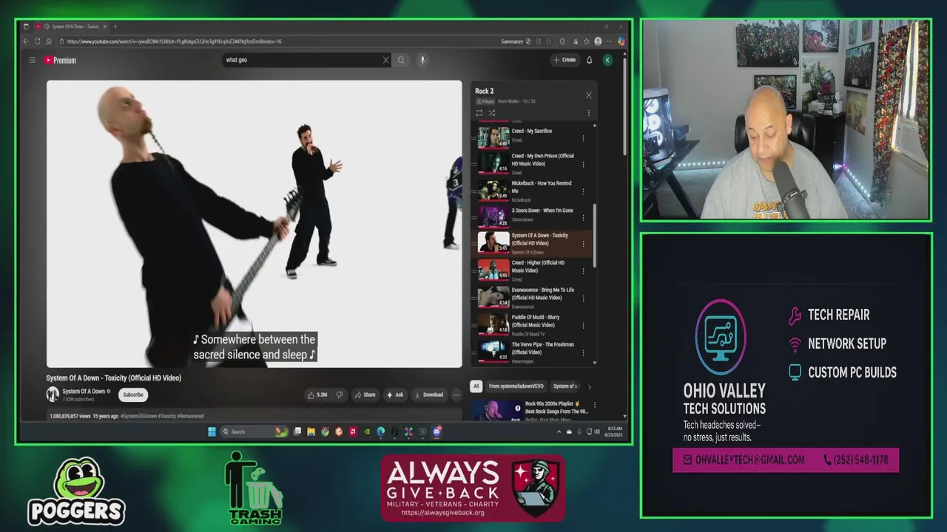Show more chips with the right chevron
Screen dimensions: 947x532
(x=589, y=386)
